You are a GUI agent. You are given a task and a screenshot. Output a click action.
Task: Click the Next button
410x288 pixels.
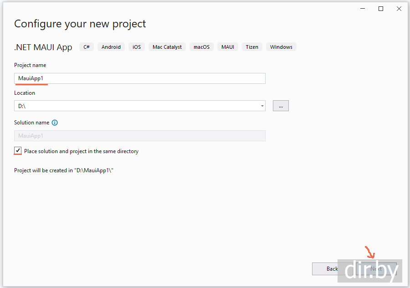(376, 269)
